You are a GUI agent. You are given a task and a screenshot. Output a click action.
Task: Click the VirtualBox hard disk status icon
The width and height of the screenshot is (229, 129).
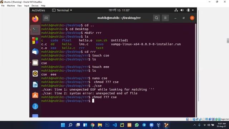coord(187,119)
